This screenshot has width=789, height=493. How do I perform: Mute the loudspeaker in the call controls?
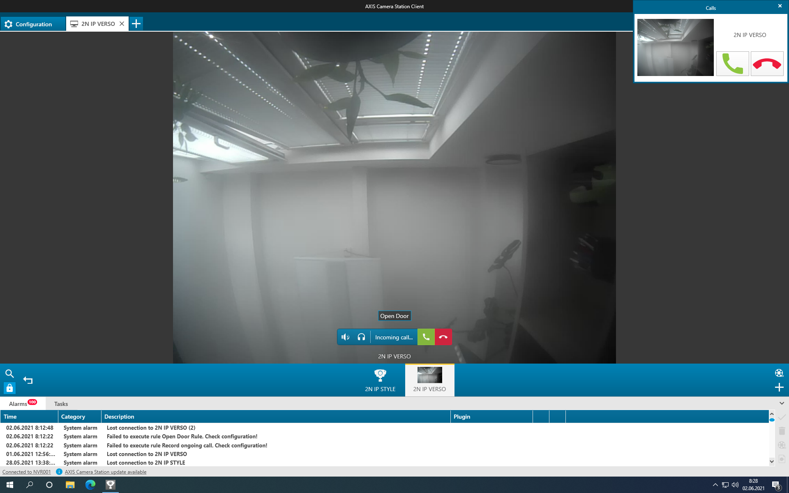pos(345,336)
